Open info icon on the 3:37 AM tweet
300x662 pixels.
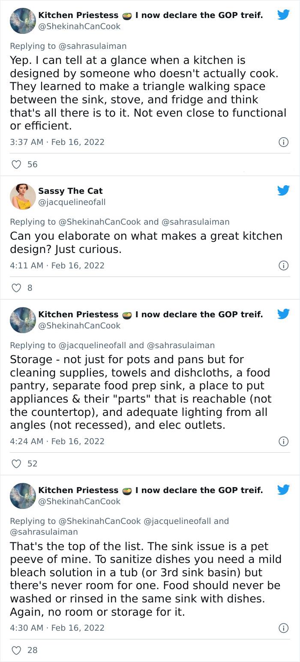pos(283,142)
